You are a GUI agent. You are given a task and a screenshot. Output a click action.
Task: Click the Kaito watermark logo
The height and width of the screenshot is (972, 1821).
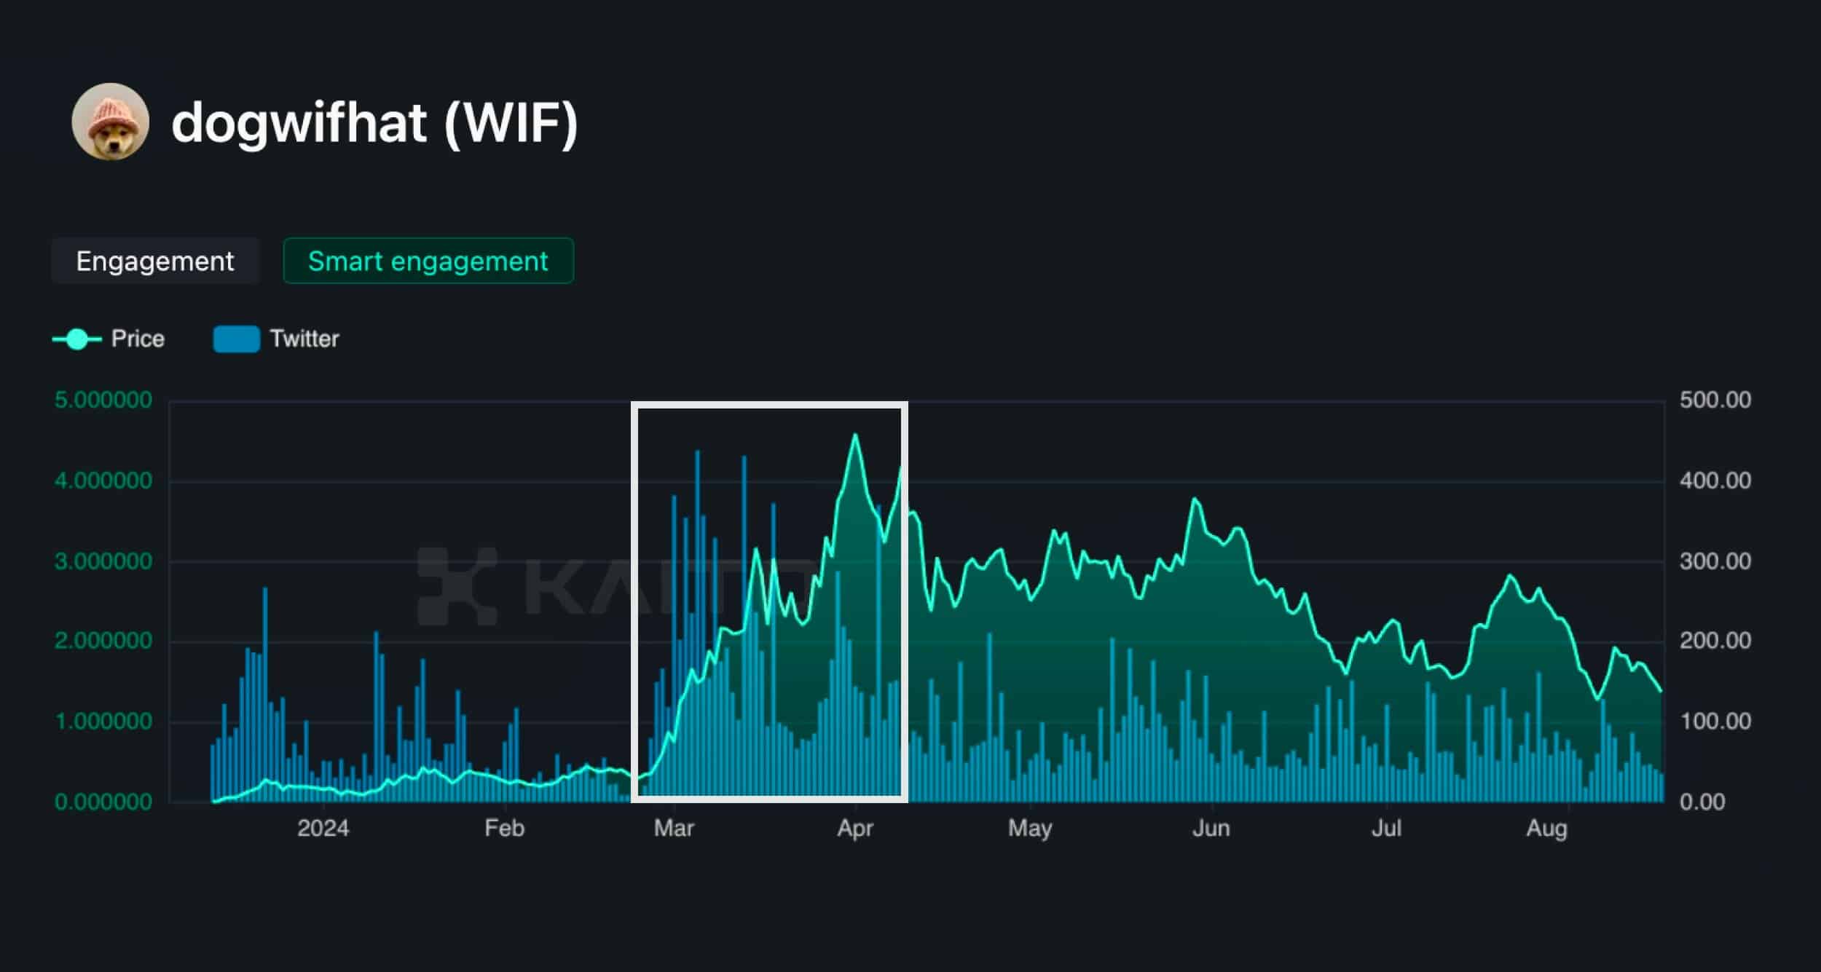pos(457,586)
